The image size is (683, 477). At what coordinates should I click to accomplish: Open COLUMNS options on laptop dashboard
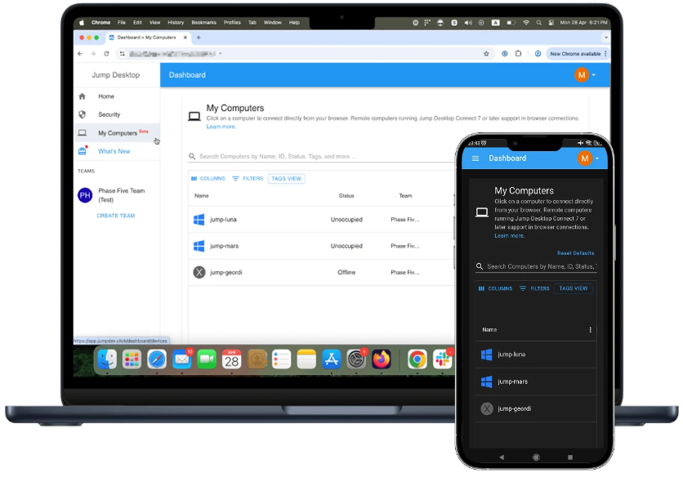[208, 179]
